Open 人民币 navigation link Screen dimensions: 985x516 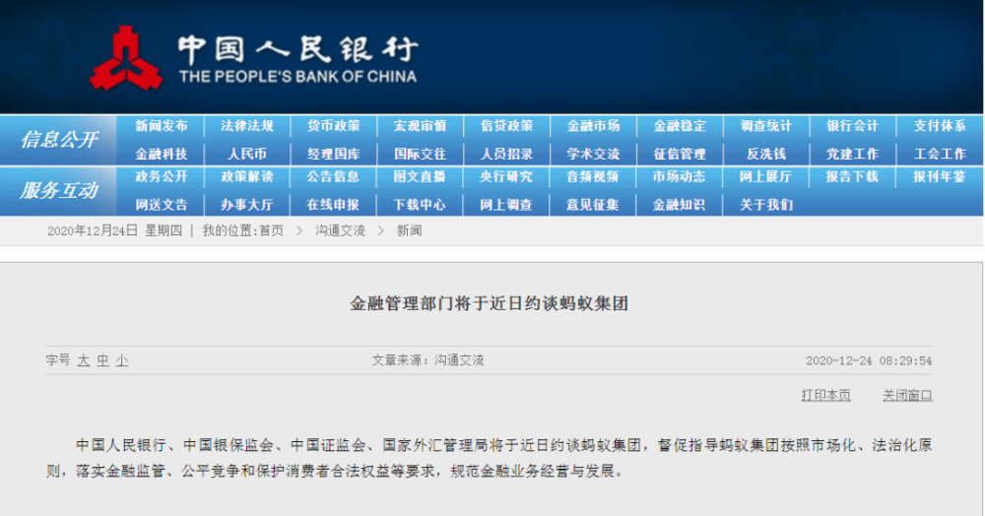pyautogui.click(x=247, y=154)
